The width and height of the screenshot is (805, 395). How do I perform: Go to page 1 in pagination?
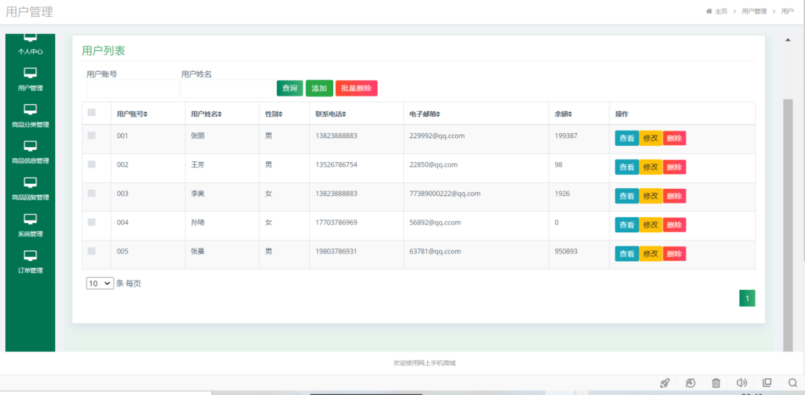[747, 298]
